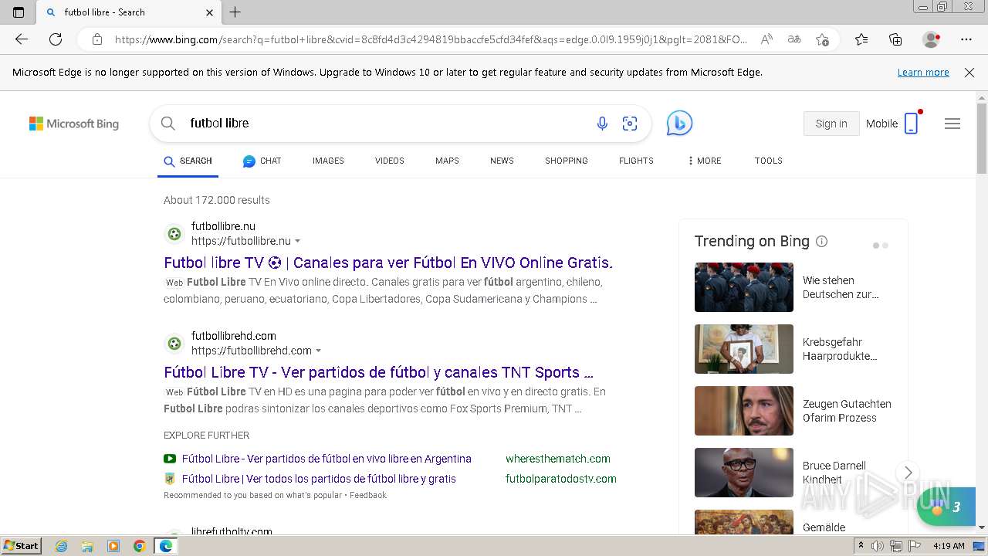The width and height of the screenshot is (988, 556).
Task: Open Ver todos los partidos link
Action: click(319, 479)
